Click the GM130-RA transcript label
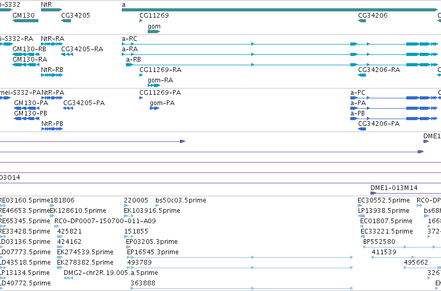The width and height of the screenshot is (441, 291). coord(30,60)
